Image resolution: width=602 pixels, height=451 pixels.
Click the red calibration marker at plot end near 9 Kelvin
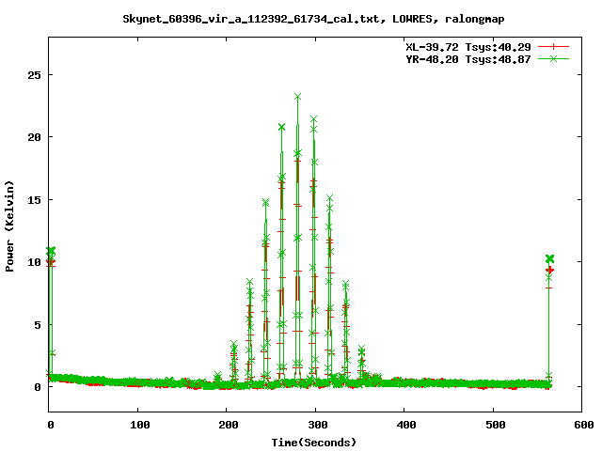pos(549,270)
